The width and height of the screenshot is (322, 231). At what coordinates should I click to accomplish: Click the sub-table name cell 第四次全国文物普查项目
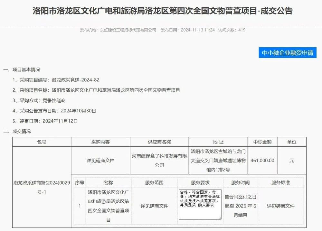[108, 206]
